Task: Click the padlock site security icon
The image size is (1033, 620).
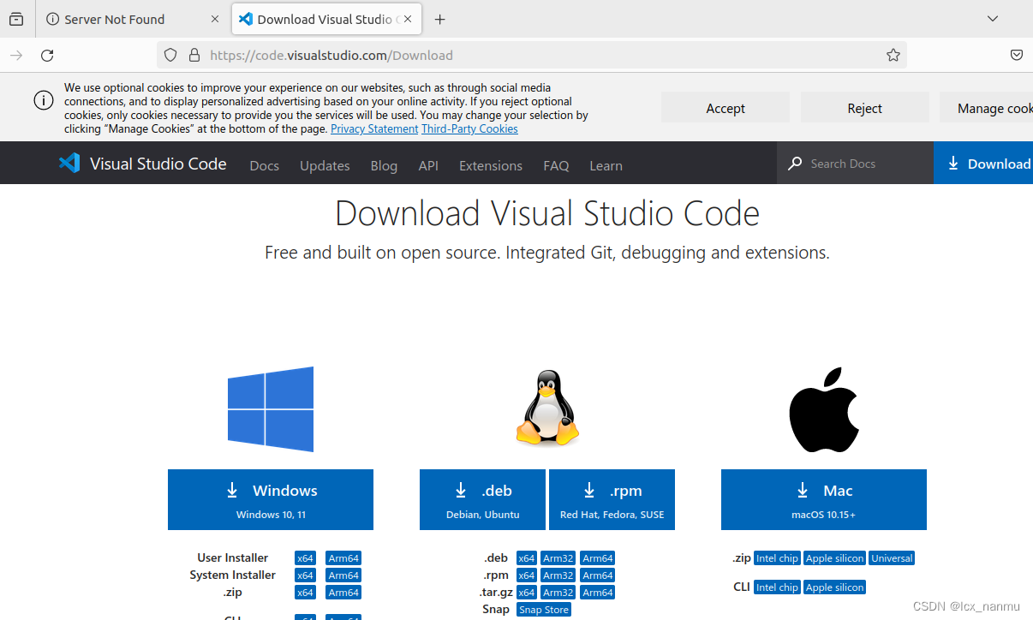Action: click(194, 55)
